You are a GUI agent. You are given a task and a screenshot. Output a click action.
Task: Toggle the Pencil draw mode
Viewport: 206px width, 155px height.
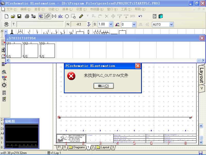[x=81, y=16]
